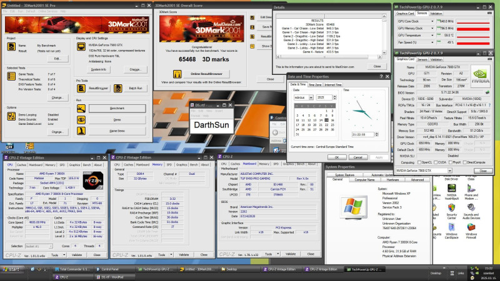
Task: Click Validate in the CPU-Z Mainboard window
Action: tap(291, 254)
